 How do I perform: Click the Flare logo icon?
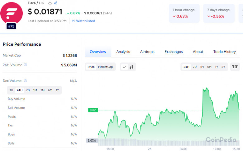click(12, 13)
